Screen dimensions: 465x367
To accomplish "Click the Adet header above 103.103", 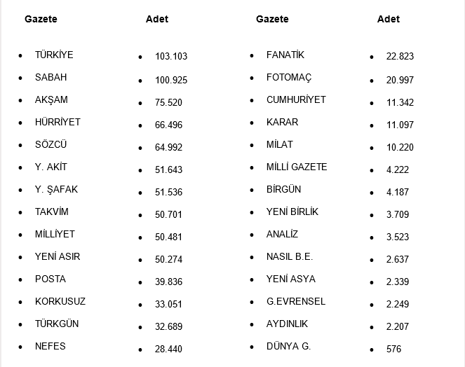I will tap(157, 19).
